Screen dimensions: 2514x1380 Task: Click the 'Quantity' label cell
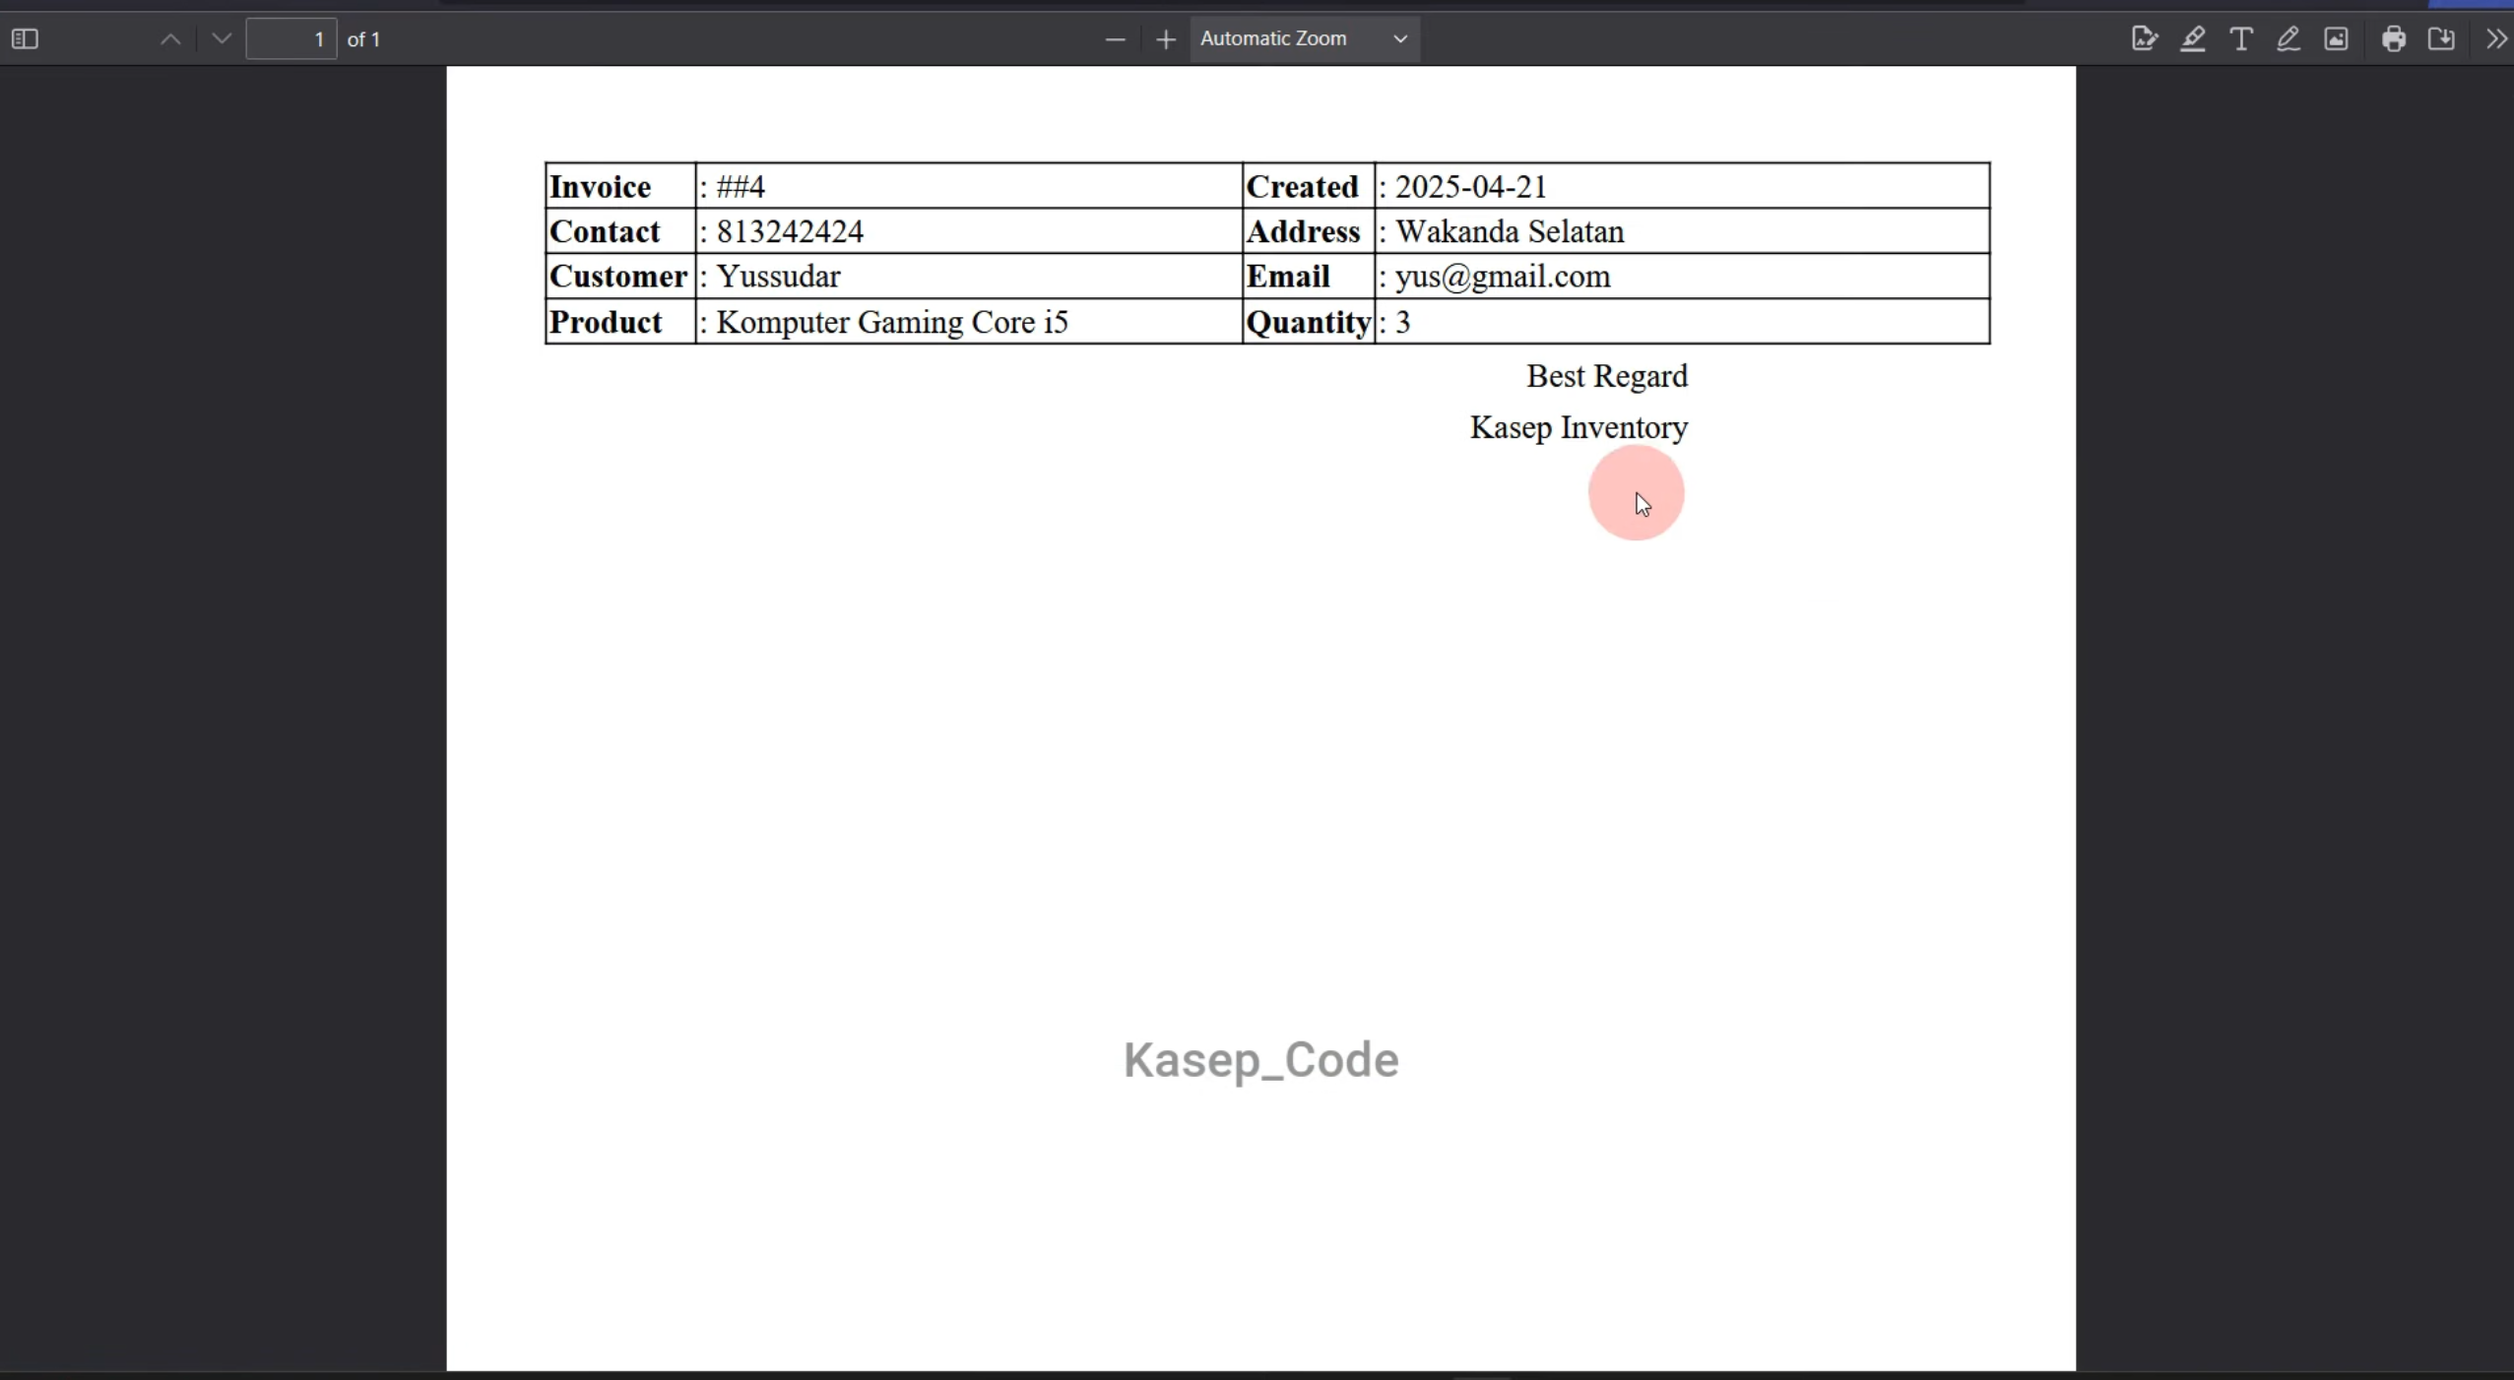tap(1309, 322)
